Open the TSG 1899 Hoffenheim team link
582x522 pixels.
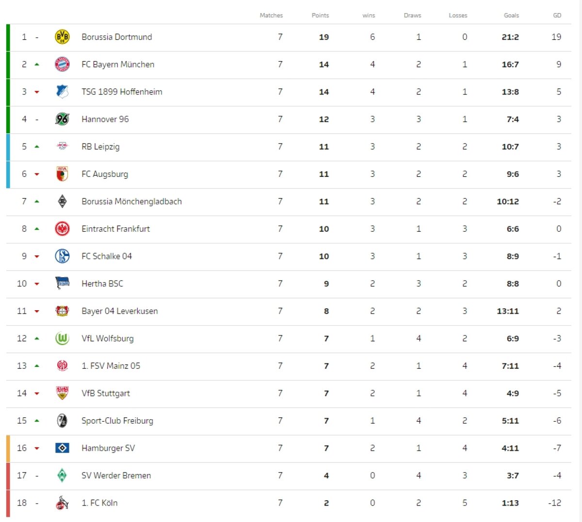click(122, 92)
